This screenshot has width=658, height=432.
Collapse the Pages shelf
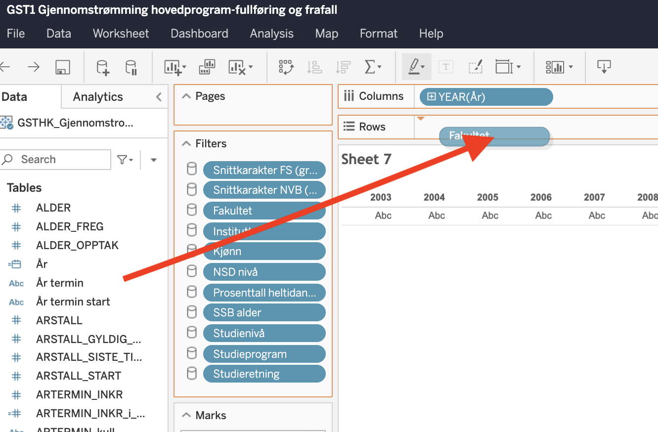pos(186,96)
